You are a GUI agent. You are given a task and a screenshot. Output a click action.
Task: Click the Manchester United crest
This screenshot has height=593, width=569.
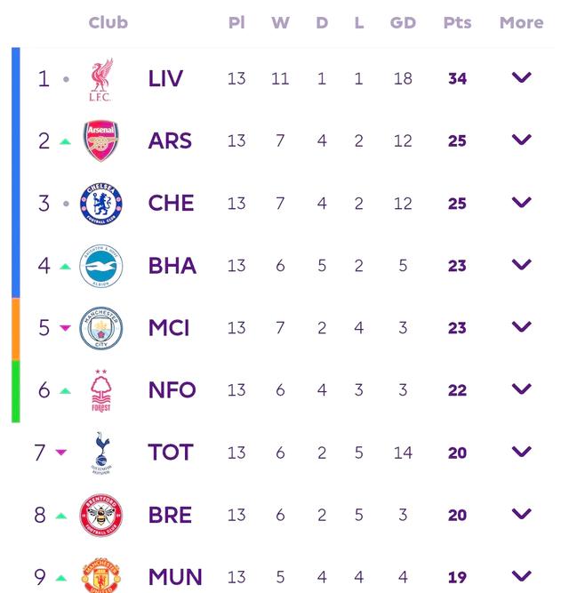tap(100, 576)
